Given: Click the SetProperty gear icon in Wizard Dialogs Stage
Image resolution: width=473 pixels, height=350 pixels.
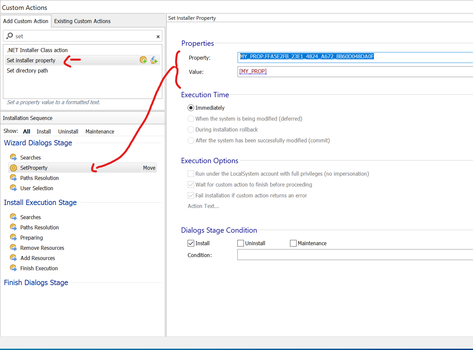Looking at the screenshot, I should pyautogui.click(x=13, y=168).
